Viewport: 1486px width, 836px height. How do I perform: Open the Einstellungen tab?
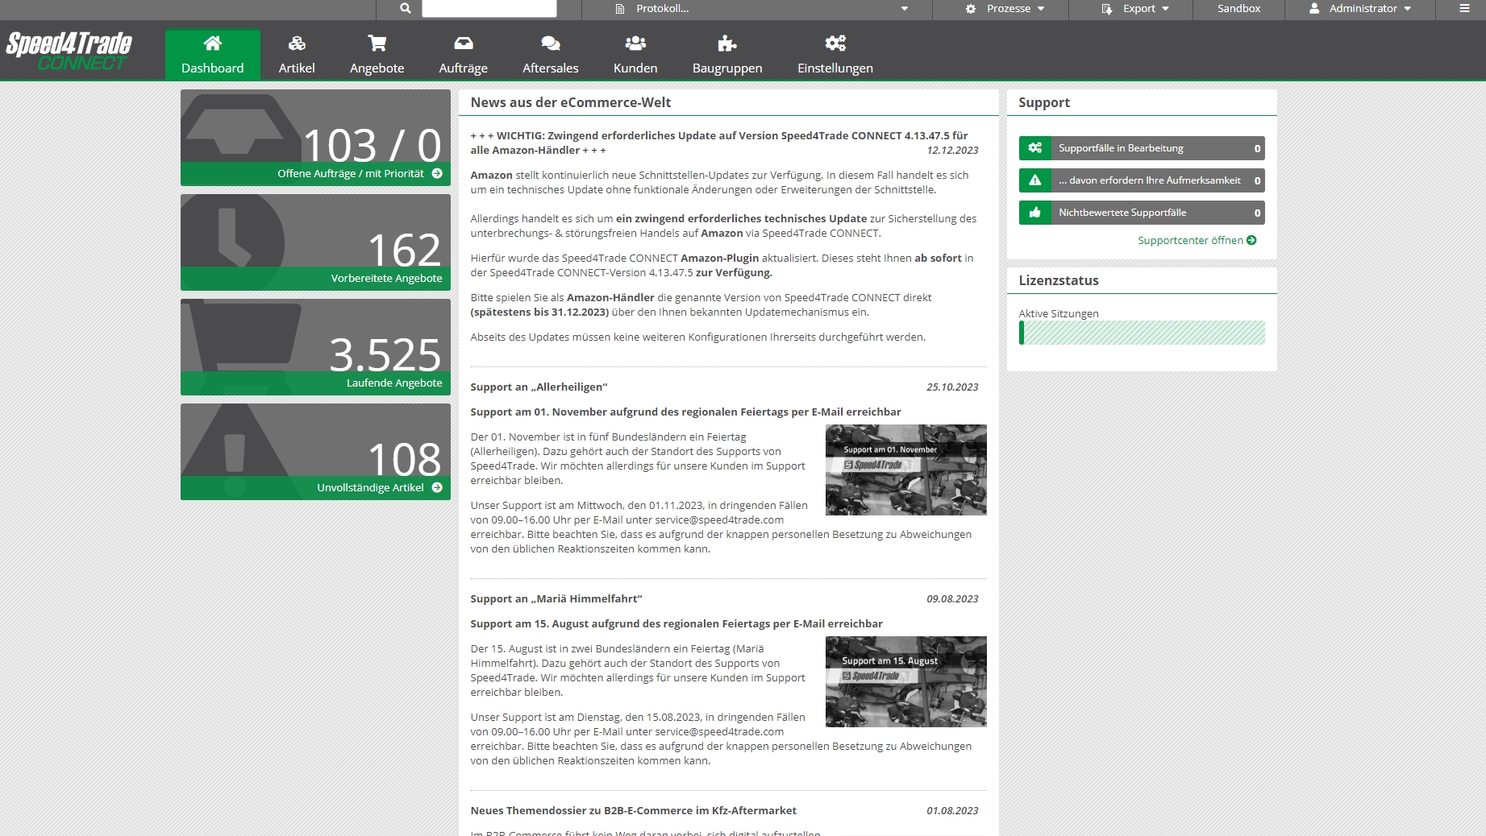tap(835, 55)
